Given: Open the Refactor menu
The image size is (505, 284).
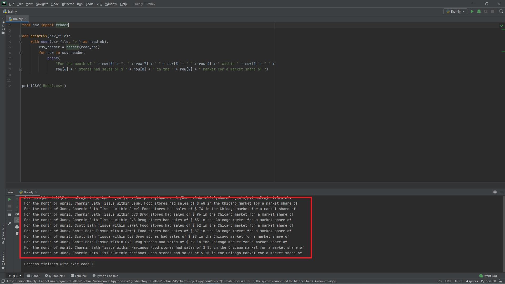Looking at the screenshot, I should coord(68,4).
